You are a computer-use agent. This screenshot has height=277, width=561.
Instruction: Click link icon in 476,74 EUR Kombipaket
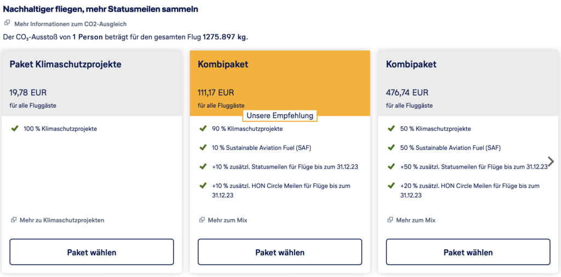click(390, 220)
